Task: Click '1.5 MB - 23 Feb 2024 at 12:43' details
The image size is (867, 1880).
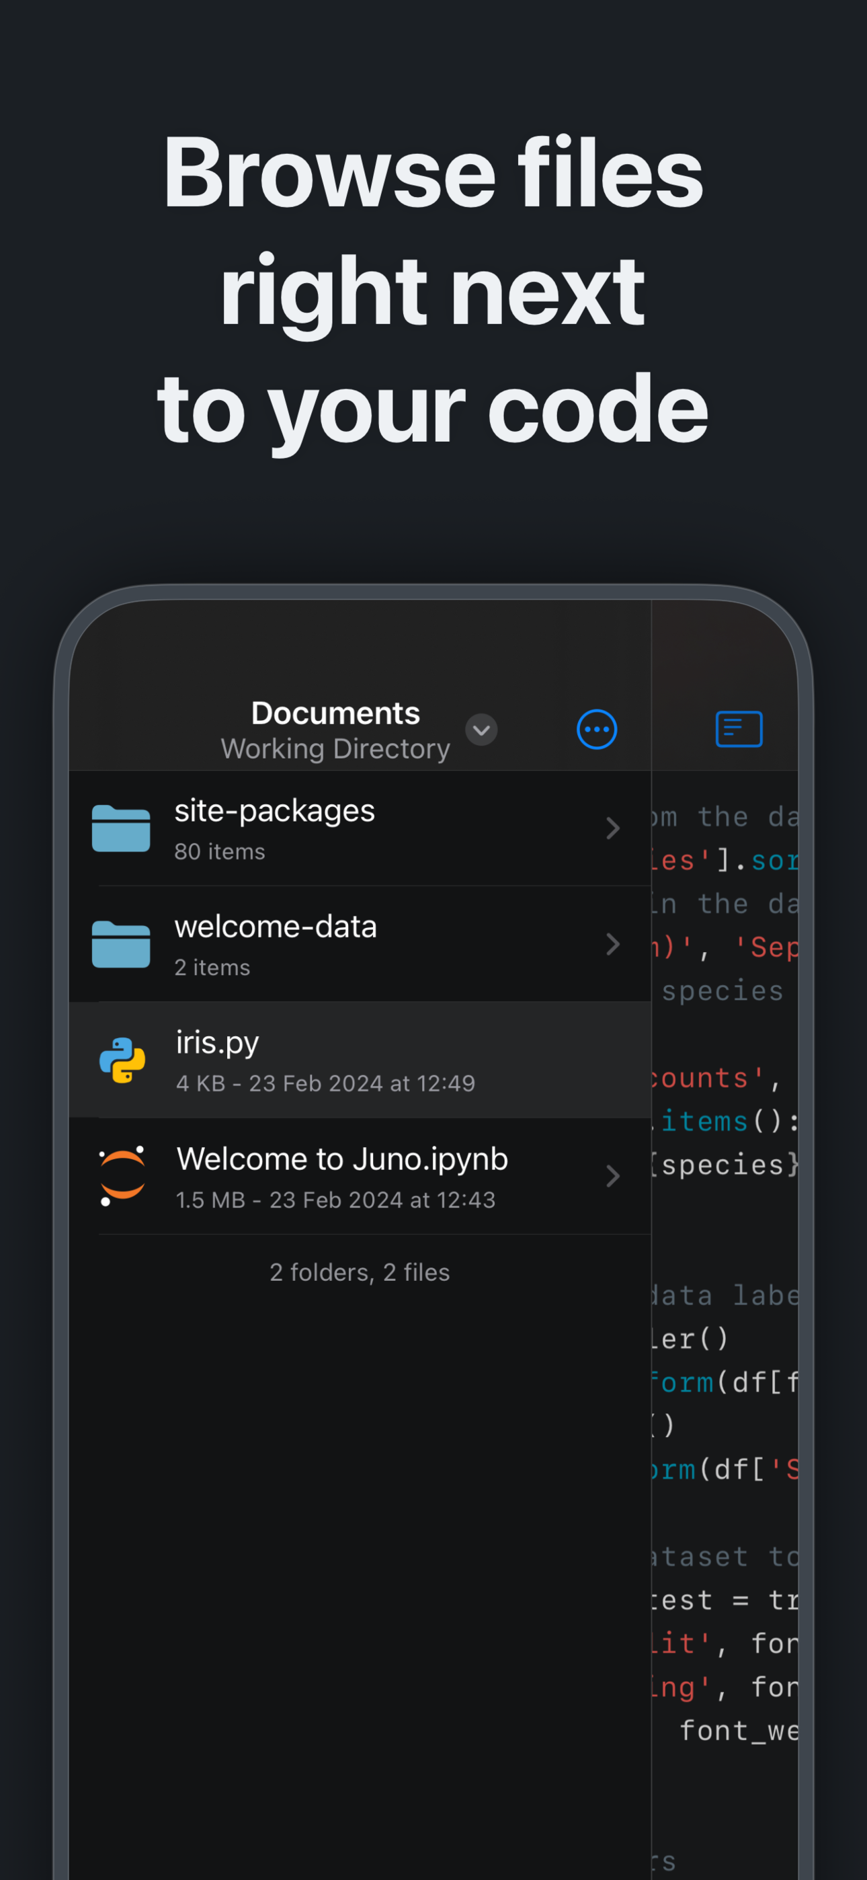Action: (x=335, y=1200)
